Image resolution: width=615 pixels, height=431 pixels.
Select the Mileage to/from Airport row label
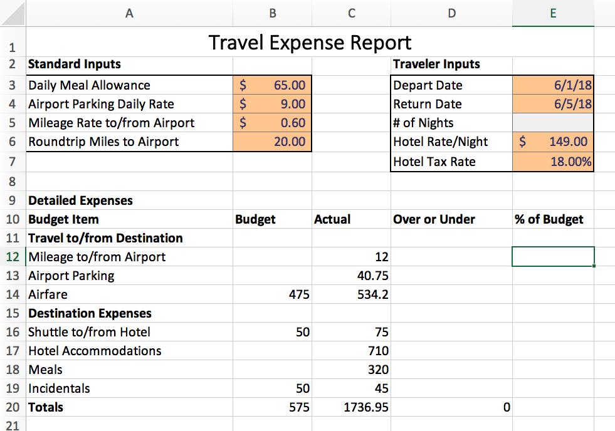[129, 257]
